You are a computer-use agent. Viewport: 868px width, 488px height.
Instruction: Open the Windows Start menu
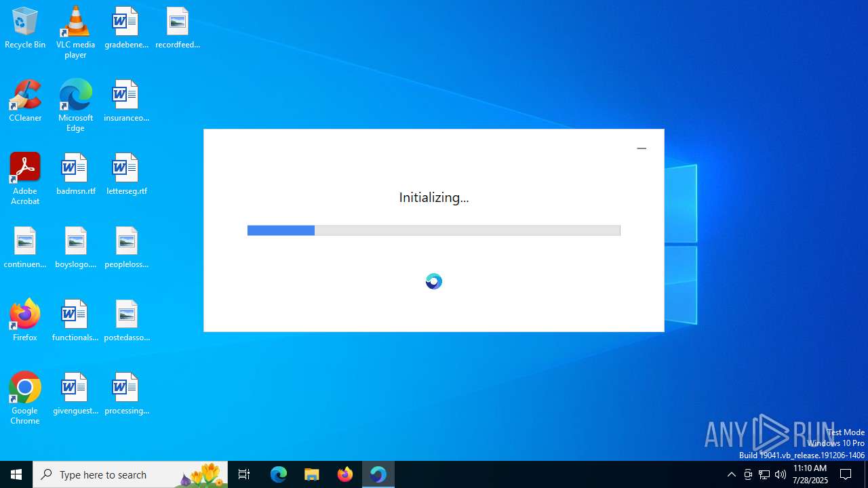tap(16, 474)
